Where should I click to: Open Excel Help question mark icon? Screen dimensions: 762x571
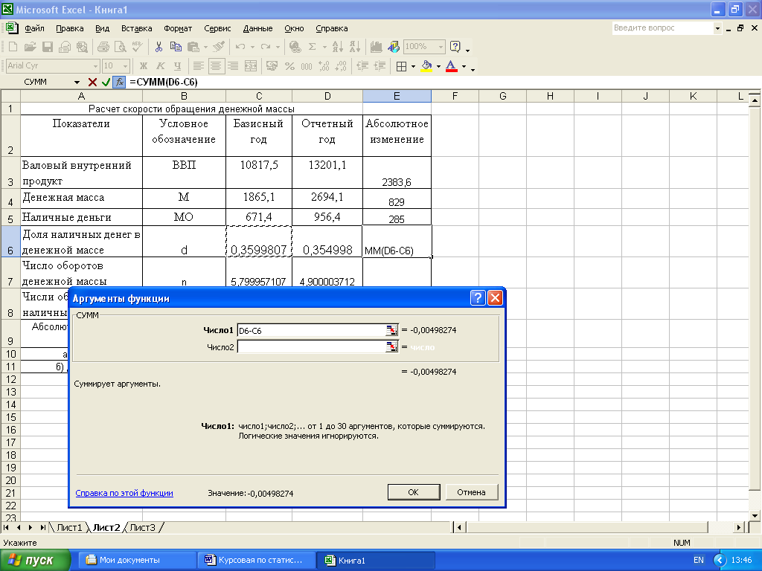[455, 47]
